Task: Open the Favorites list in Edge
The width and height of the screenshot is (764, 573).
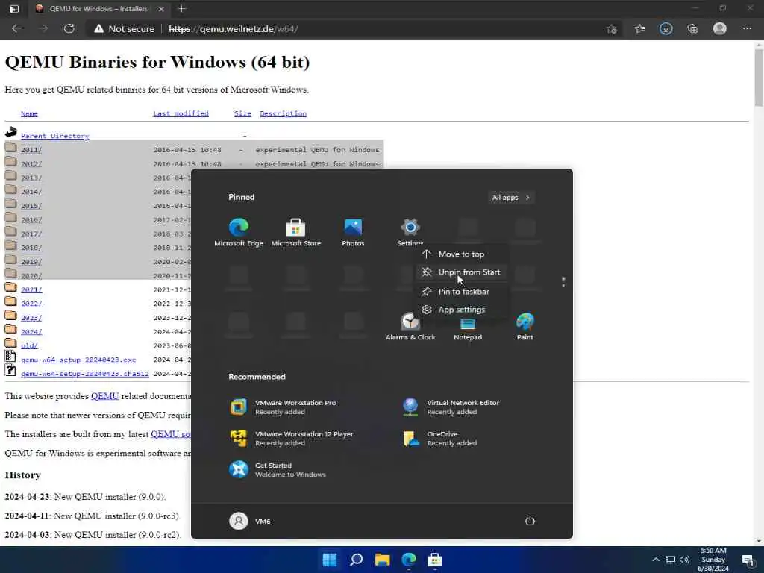Action: pos(639,29)
